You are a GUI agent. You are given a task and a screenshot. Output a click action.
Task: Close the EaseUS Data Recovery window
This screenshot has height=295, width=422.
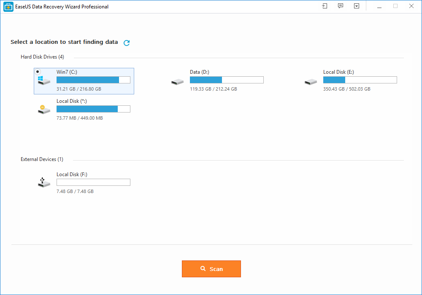[411, 6]
